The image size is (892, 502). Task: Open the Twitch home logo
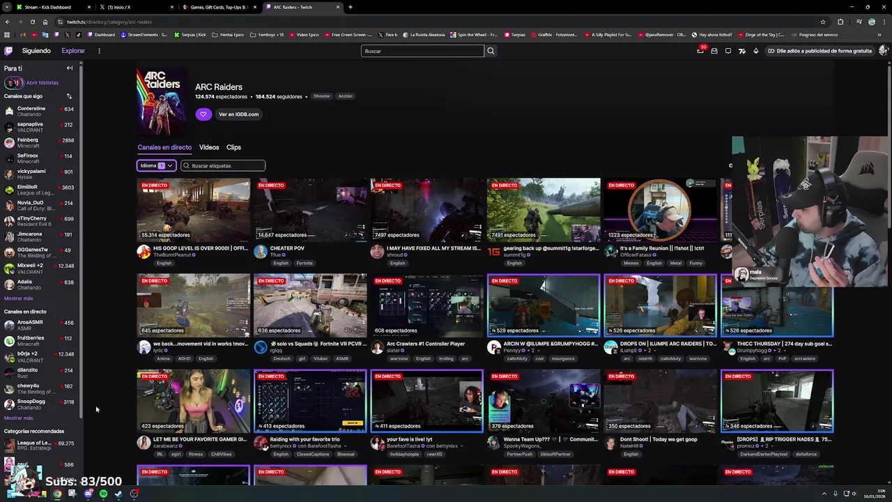8,51
